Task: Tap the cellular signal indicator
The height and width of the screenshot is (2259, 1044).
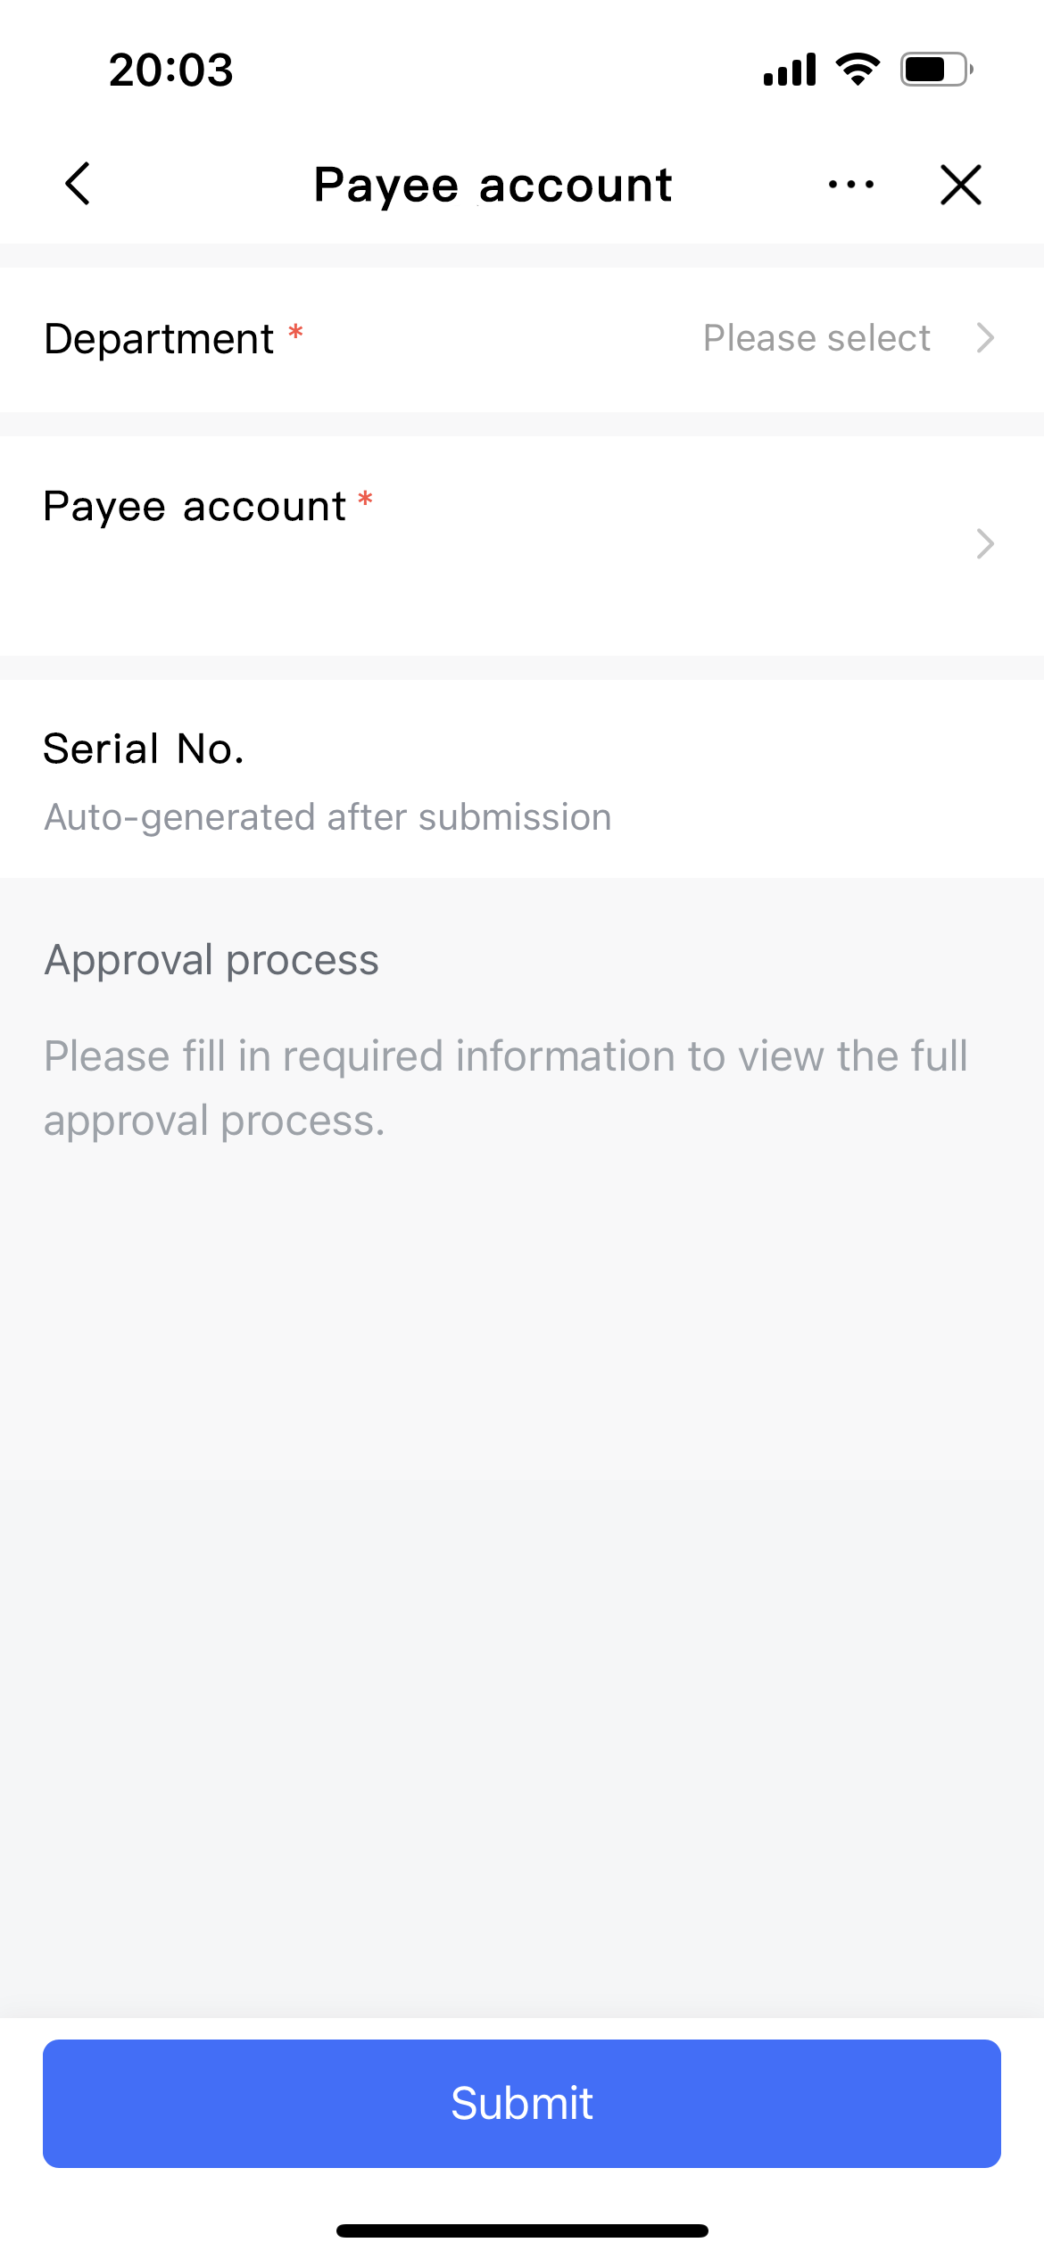Action: point(789,69)
